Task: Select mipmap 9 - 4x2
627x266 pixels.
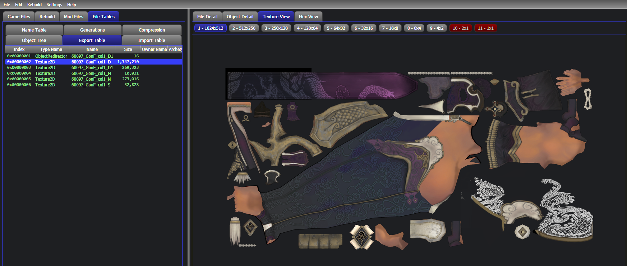Action: (x=437, y=28)
